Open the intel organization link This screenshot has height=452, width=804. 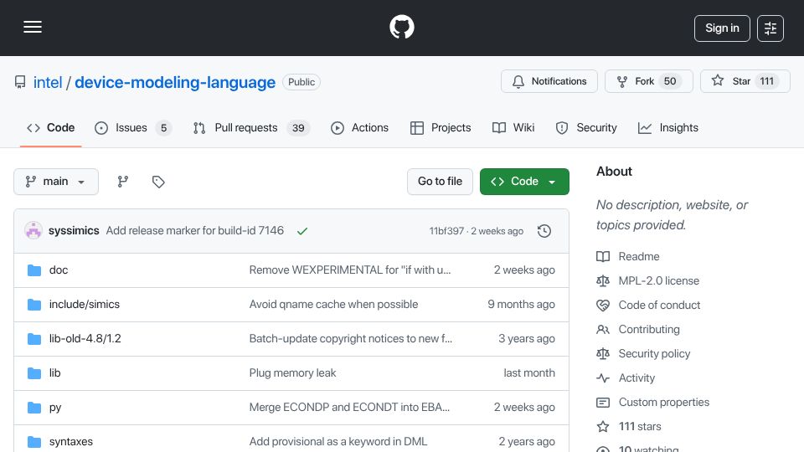[x=48, y=82]
